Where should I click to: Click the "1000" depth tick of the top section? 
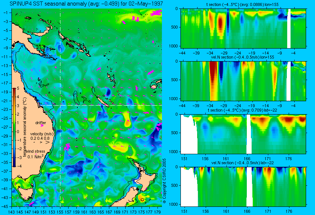click(x=173, y=46)
